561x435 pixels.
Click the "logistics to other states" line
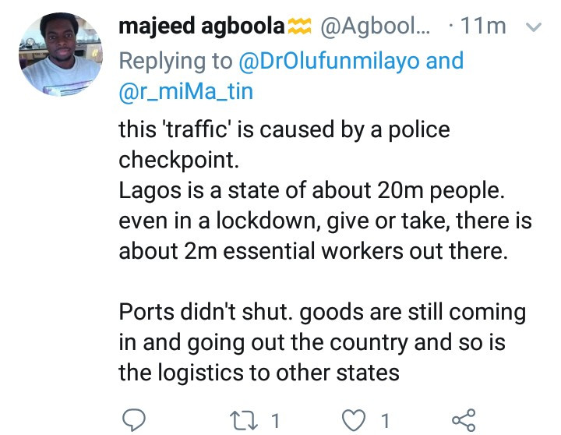(x=259, y=372)
